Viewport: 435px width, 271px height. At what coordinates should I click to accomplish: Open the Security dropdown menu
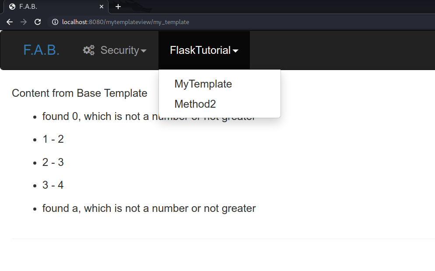pos(115,50)
